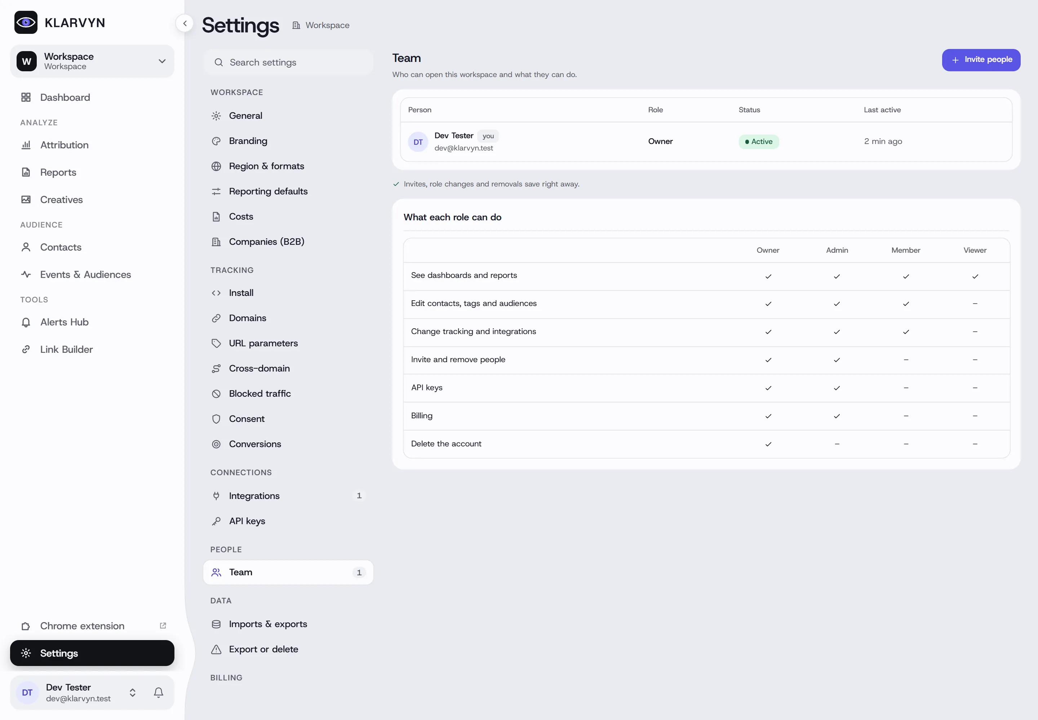Click the DT avatar in the team table
This screenshot has height=720, width=1038.
pyautogui.click(x=418, y=142)
